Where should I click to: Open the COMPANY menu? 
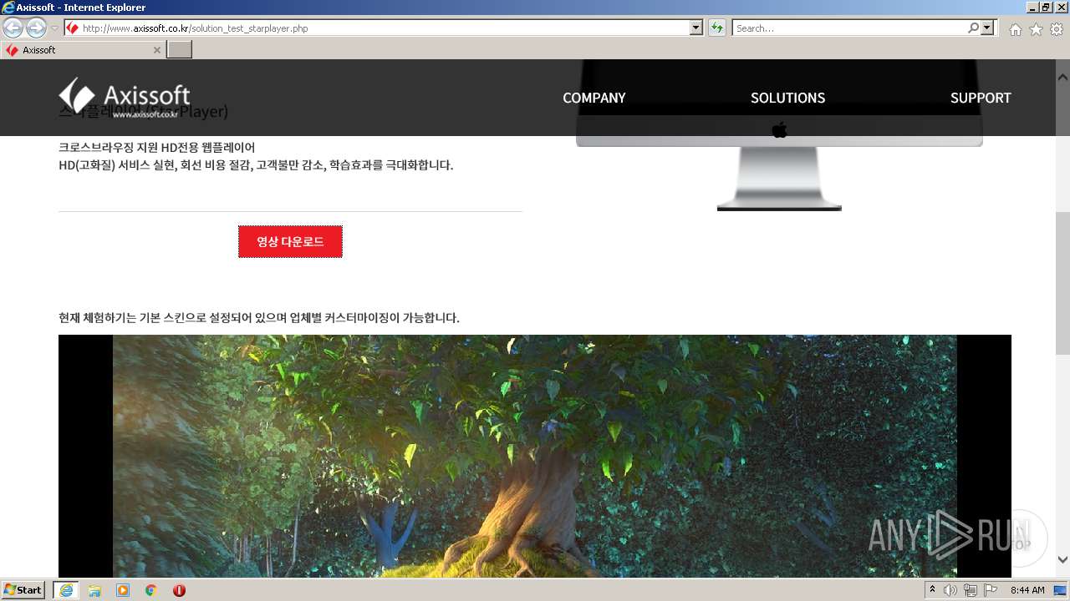pos(594,98)
